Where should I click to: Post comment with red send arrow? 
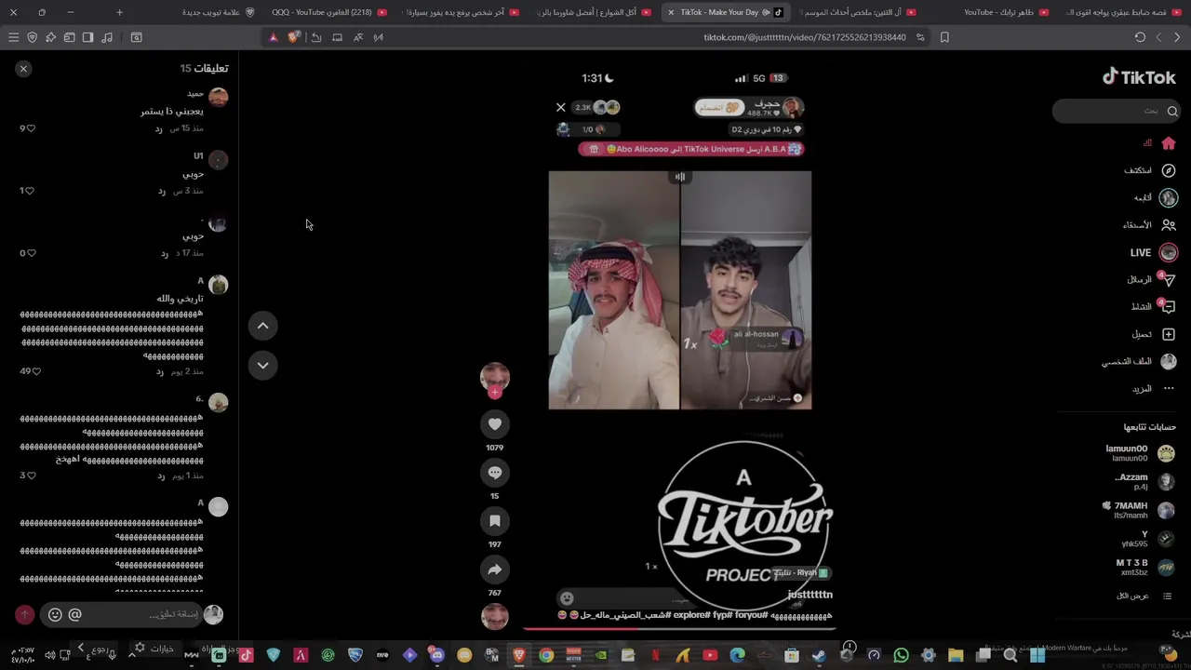(x=24, y=614)
